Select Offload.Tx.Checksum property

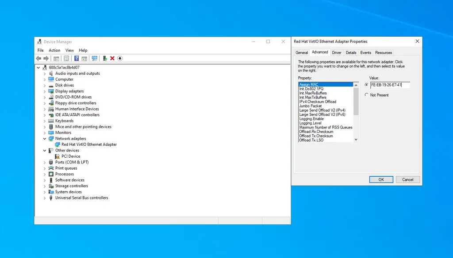[316, 136]
